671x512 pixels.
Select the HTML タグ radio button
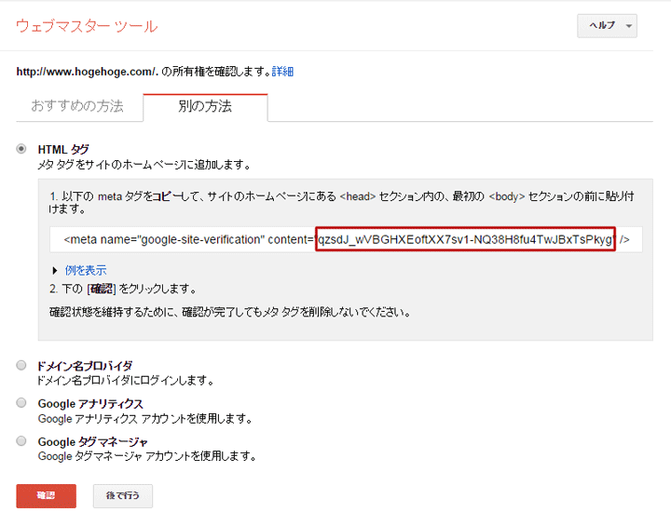tap(21, 149)
